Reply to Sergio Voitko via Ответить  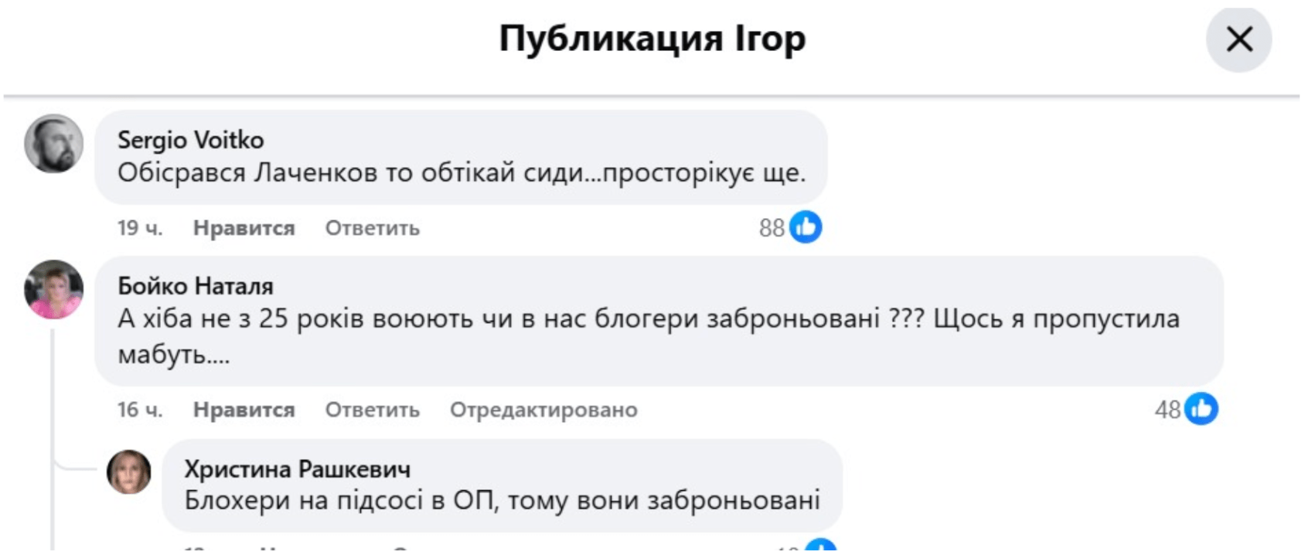[x=372, y=228]
